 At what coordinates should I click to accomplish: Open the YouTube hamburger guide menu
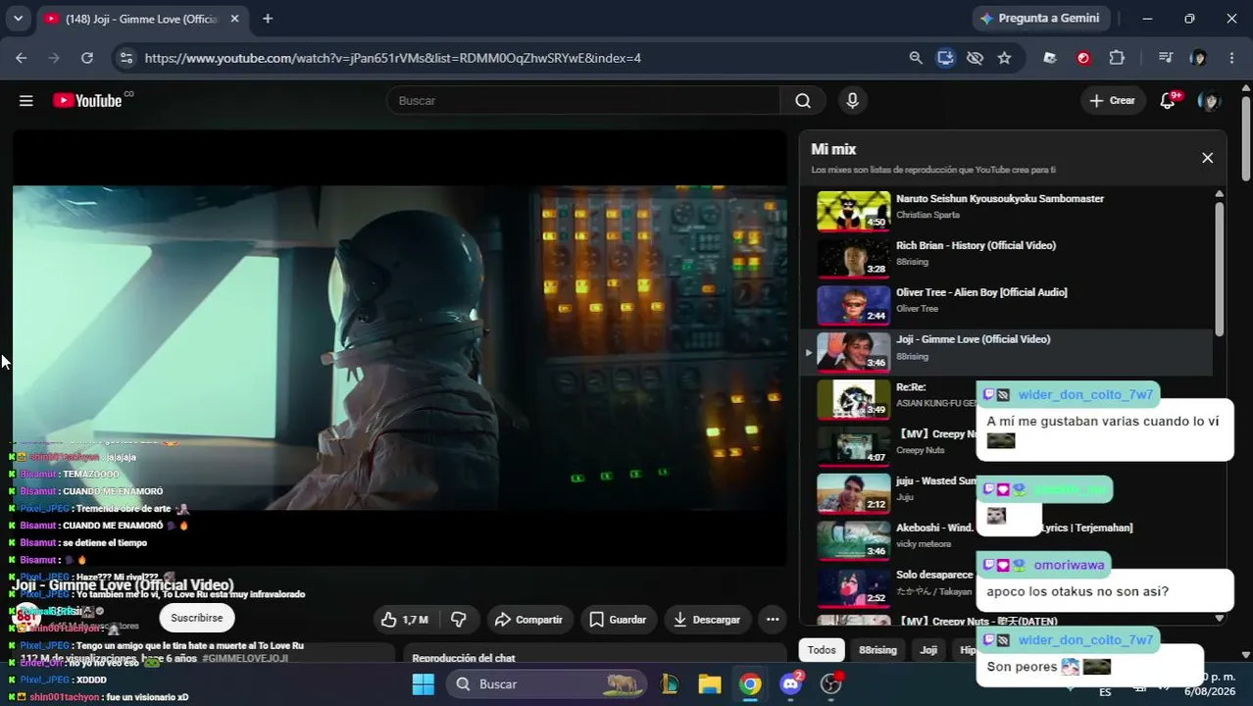(26, 100)
